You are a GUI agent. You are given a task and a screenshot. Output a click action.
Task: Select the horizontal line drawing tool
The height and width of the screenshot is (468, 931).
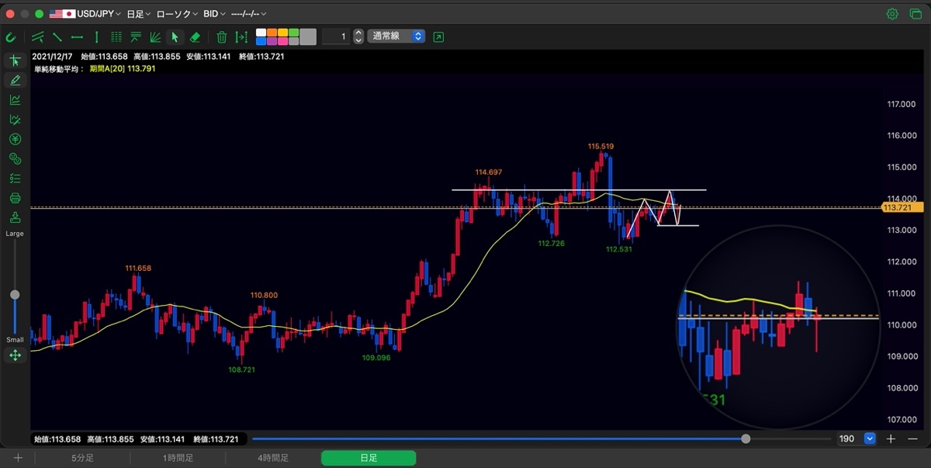pyautogui.click(x=77, y=36)
